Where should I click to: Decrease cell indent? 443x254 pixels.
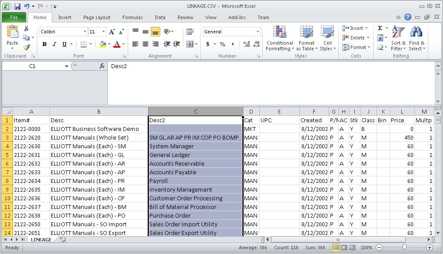[167, 44]
